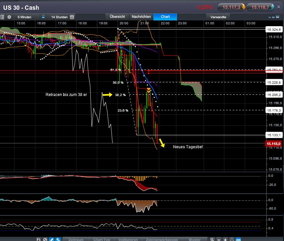Click the clear drawings circle-slash icon
This screenshot has height=241, width=284.
pos(45,239)
